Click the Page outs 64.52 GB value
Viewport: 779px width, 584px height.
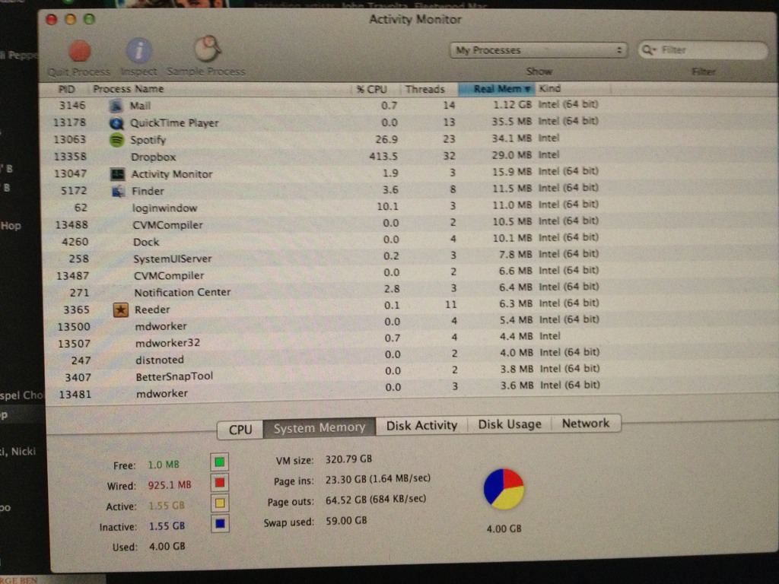tap(376, 500)
